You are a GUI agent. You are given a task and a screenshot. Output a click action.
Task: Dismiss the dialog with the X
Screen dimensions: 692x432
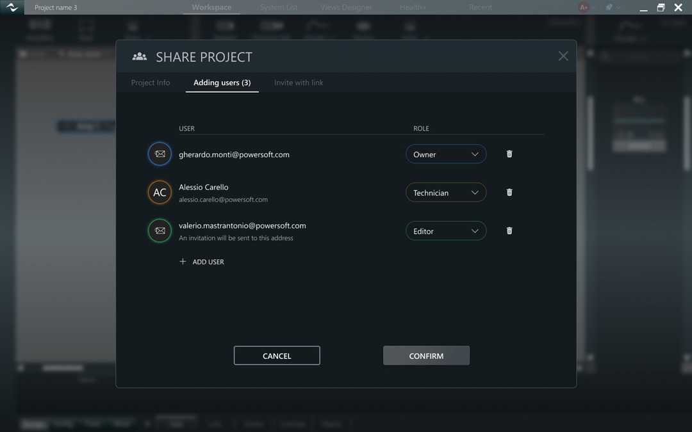pos(563,56)
